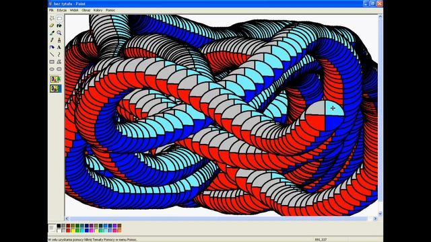Pick the dark gray palette color
The height and width of the screenshot is (242, 431).
coord(63,226)
